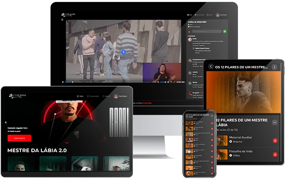Image resolution: width=285 pixels, height=184 pixels.
Task: Check the mark as completed checkbox
Action: tap(189, 27)
